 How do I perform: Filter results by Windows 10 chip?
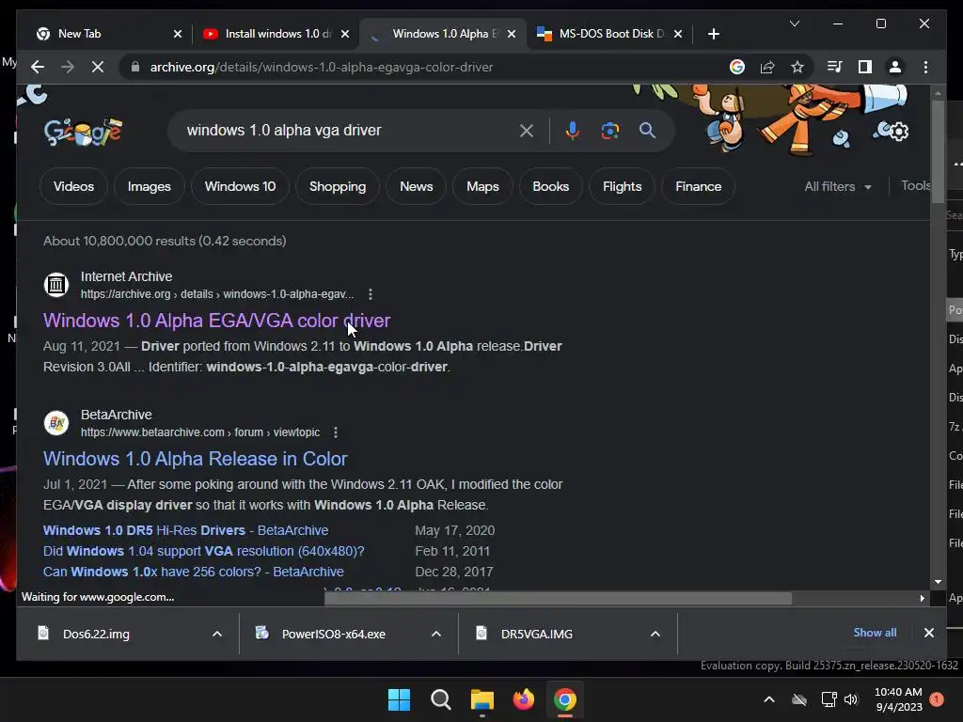tap(240, 187)
